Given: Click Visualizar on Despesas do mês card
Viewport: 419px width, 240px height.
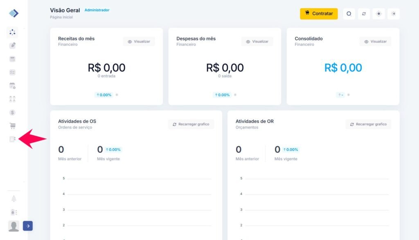Looking at the screenshot, I should pyautogui.click(x=257, y=41).
